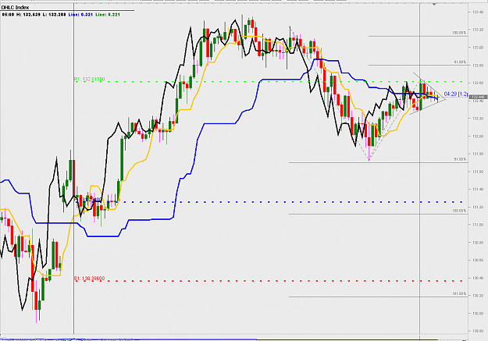This screenshot has height=341, width=488.
Task: Click the OHLC Index chart title
Action: [x=15, y=7]
